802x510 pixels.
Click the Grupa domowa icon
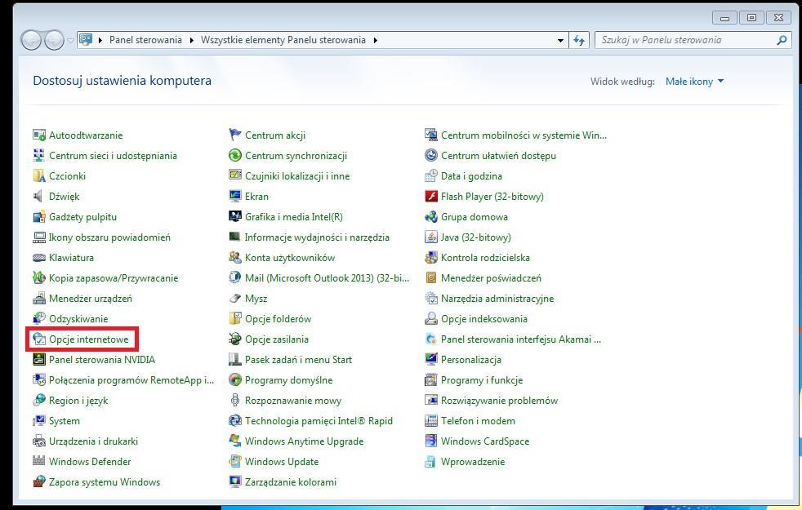431,217
